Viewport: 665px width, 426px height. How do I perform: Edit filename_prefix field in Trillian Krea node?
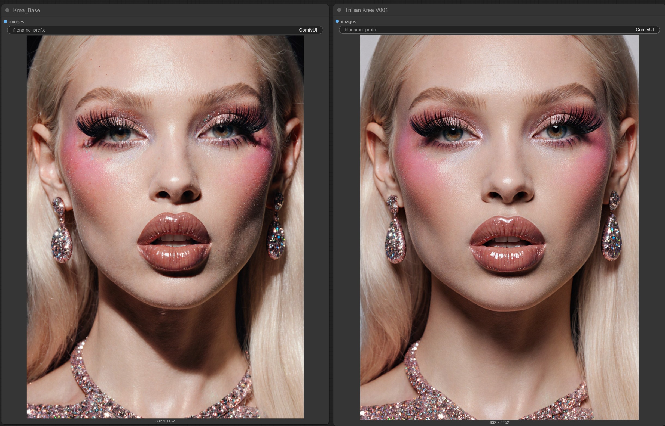[499, 30]
